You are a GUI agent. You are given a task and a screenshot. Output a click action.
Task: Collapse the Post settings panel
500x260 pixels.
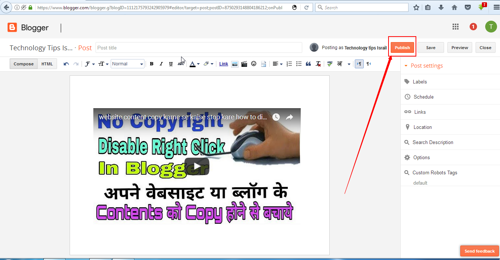pos(423,66)
